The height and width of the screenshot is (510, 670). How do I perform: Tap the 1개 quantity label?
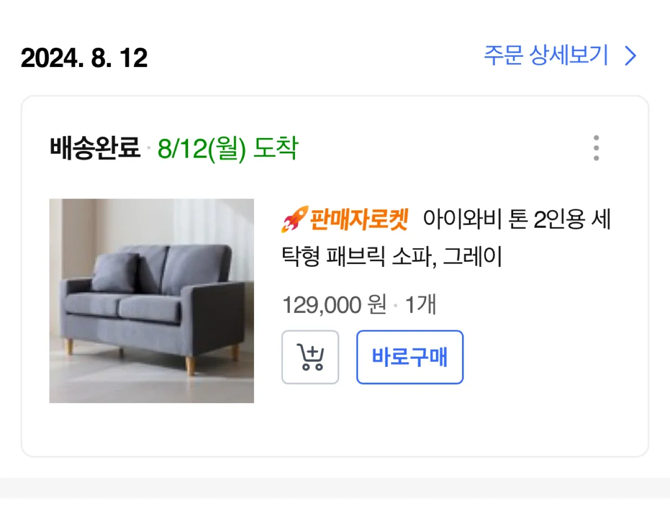(421, 305)
